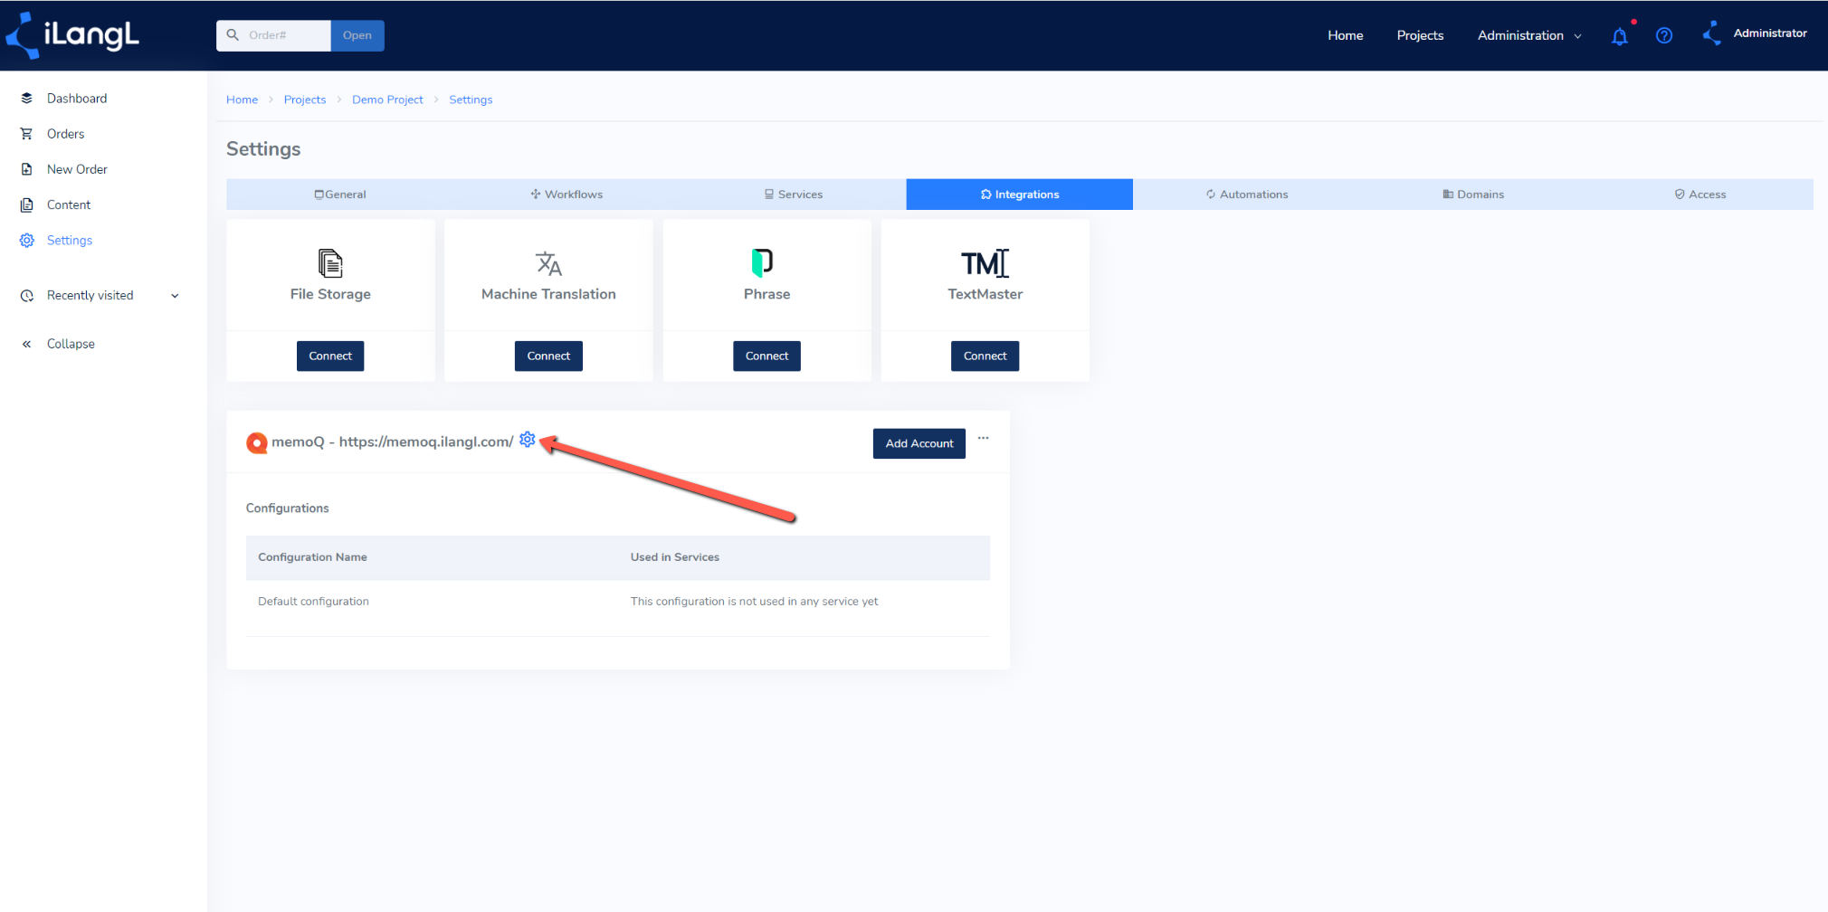This screenshot has width=1828, height=912.
Task: Switch to the Automations tab
Action: click(1246, 195)
